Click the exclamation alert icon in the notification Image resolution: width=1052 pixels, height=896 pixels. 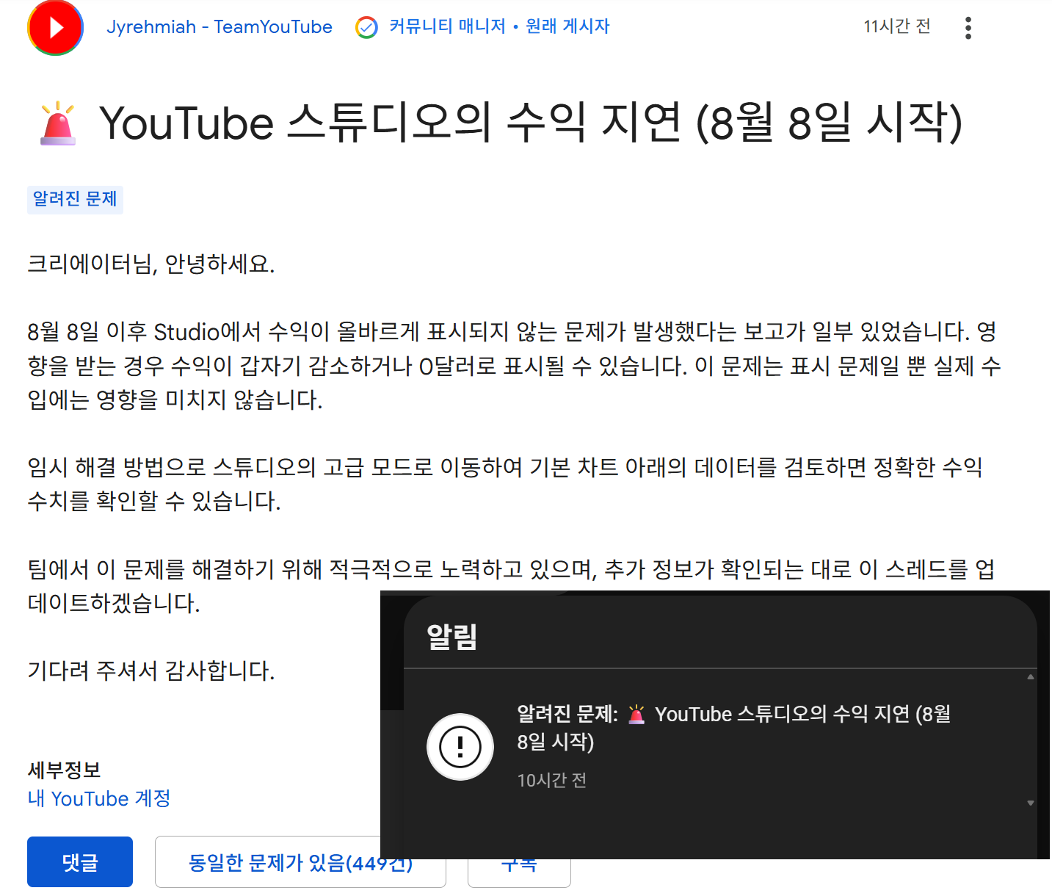pyautogui.click(x=460, y=747)
